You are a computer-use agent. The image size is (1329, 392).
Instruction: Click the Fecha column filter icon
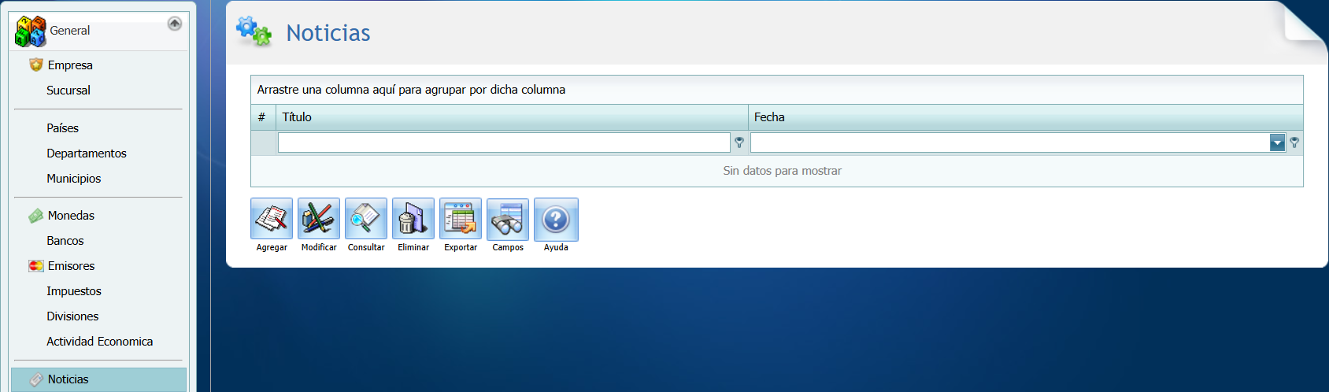(x=1294, y=142)
